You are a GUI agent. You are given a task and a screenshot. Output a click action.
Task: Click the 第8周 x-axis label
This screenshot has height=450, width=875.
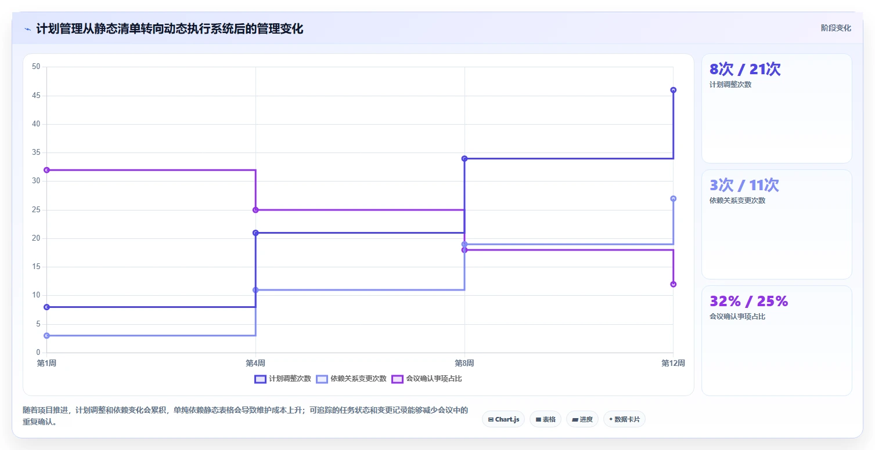(464, 363)
